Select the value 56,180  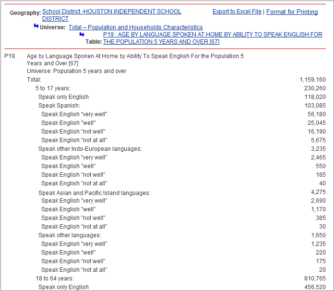317,114
